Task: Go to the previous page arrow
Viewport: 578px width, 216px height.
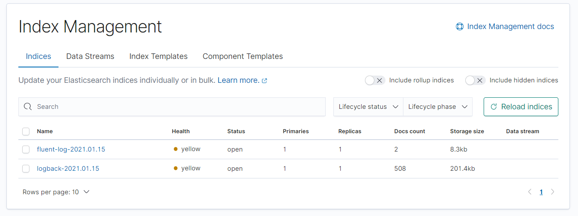Action: pos(530,192)
